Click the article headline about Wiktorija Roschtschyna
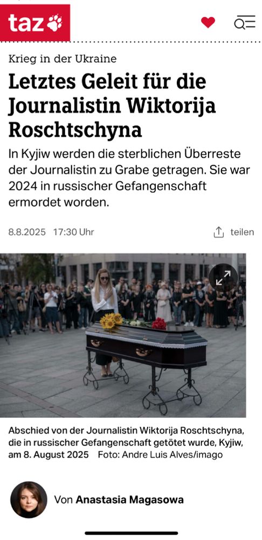Viewport: 262px width, 540px height. pos(112,106)
